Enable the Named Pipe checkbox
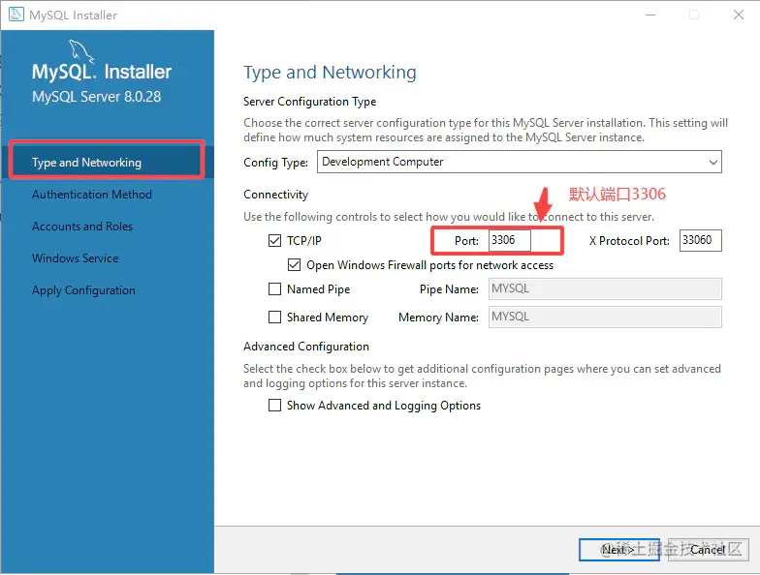This screenshot has width=760, height=575. [275, 288]
